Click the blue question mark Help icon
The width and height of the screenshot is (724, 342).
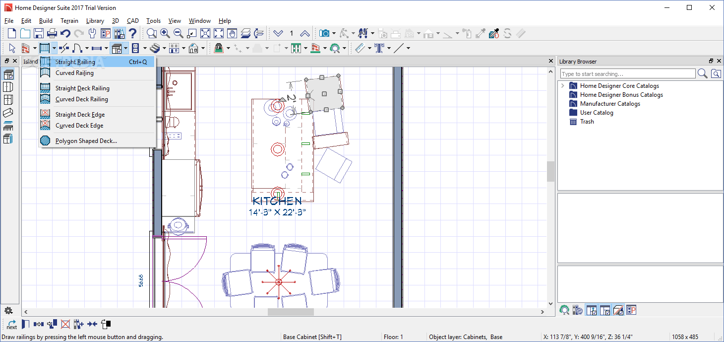pos(132,33)
